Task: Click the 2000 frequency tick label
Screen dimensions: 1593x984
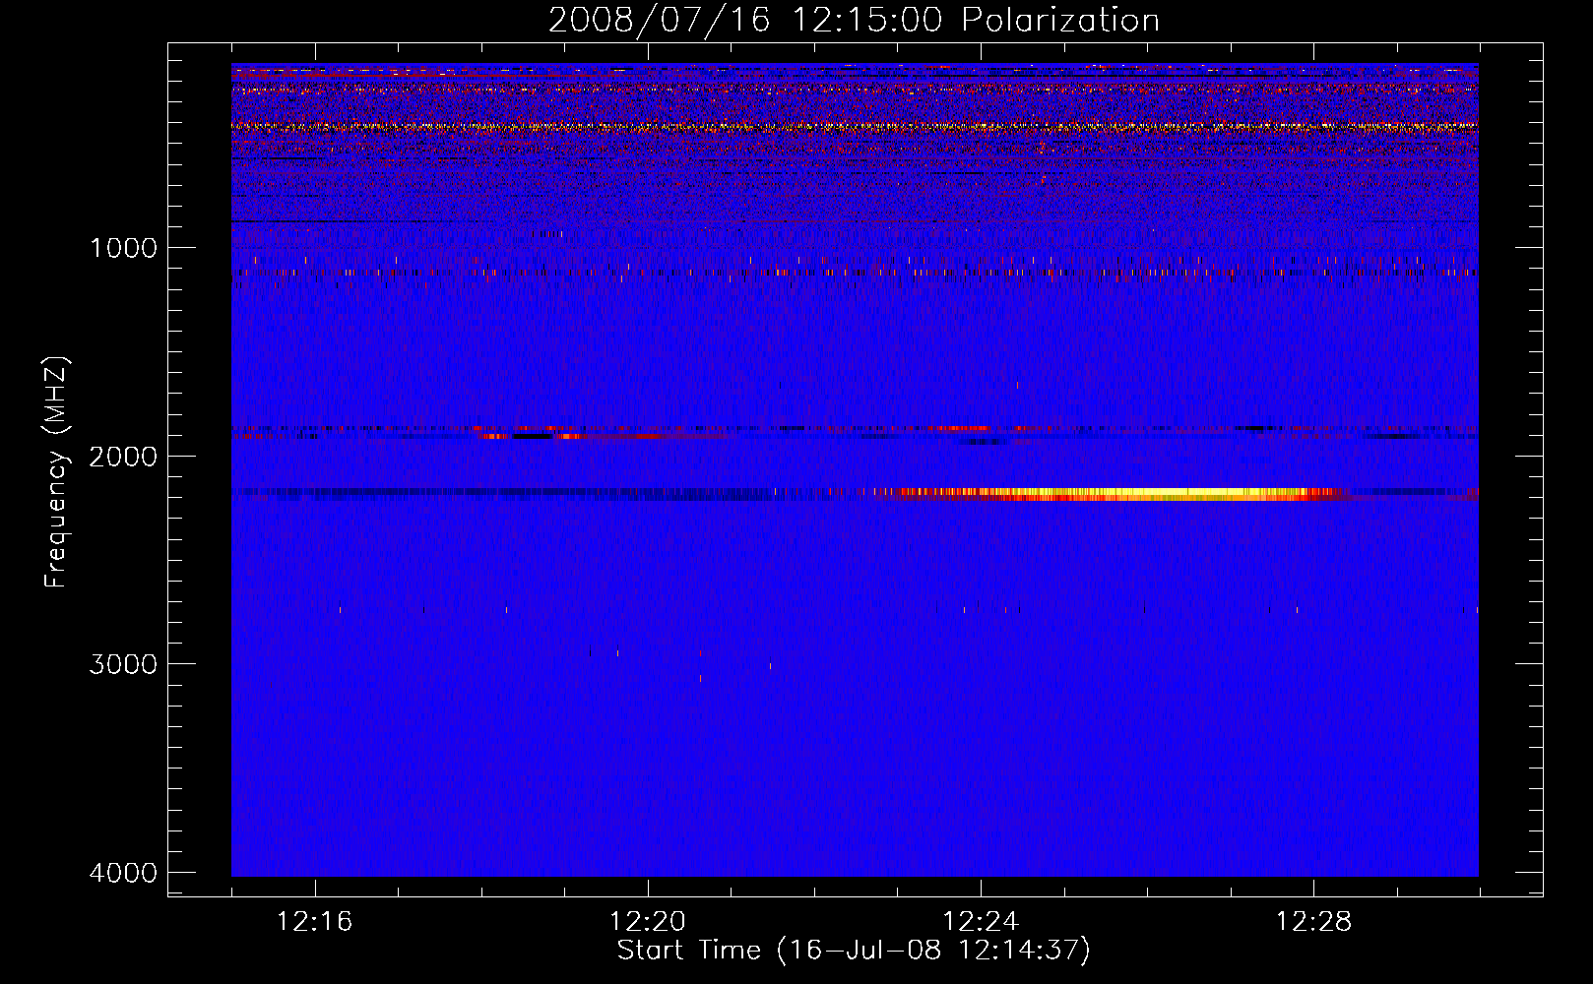Action: [x=123, y=456]
